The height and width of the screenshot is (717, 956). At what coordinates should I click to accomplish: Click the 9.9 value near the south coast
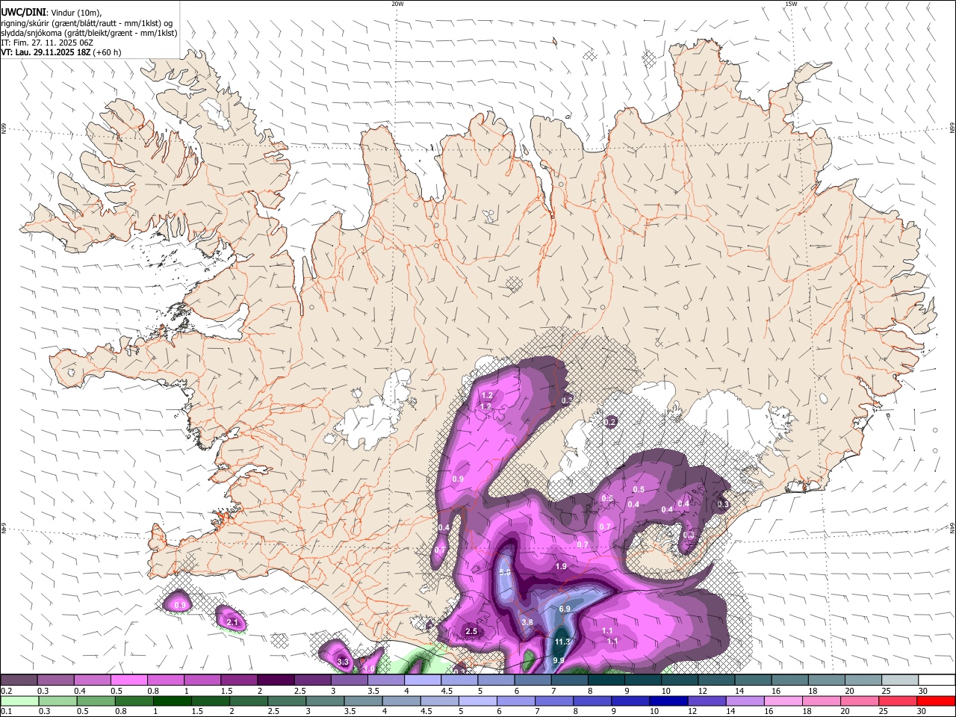click(x=559, y=660)
